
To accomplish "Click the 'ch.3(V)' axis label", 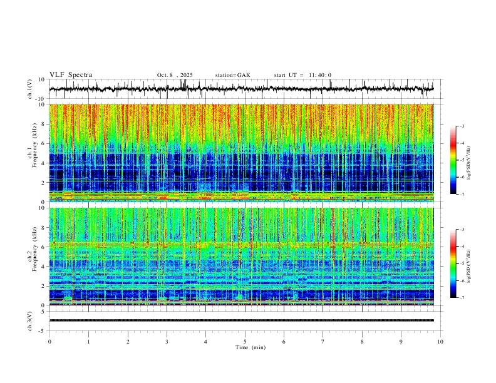I will [x=30, y=322].
